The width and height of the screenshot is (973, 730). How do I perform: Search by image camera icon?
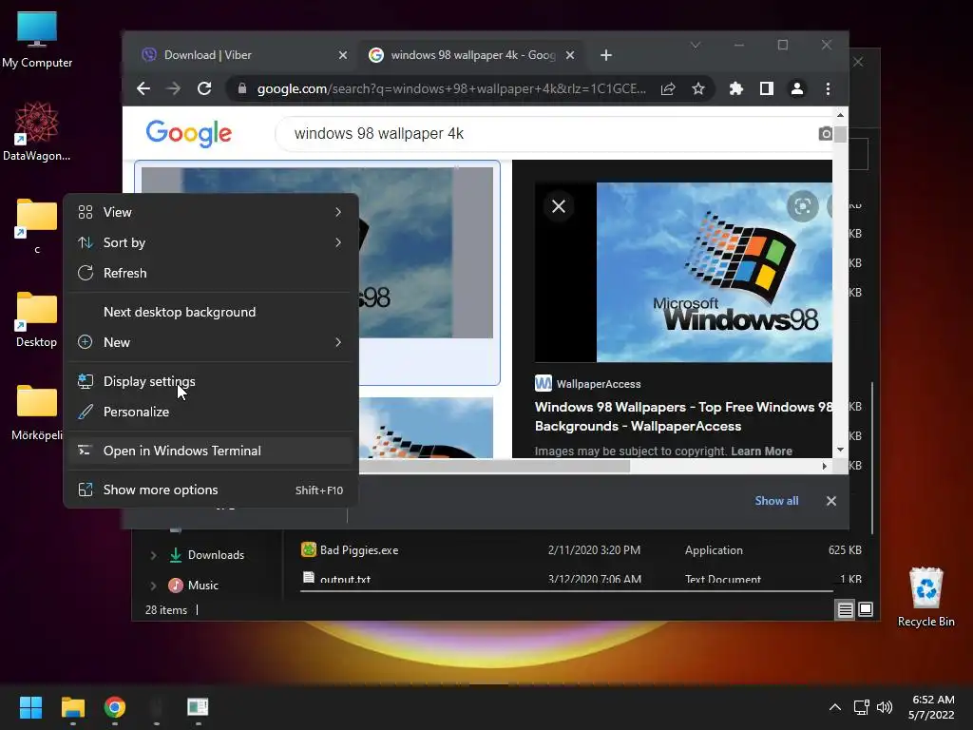click(826, 133)
